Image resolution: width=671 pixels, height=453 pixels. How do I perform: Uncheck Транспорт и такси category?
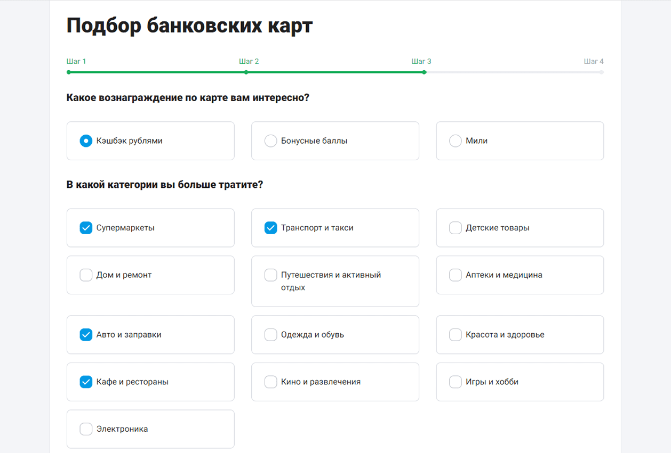pos(270,228)
